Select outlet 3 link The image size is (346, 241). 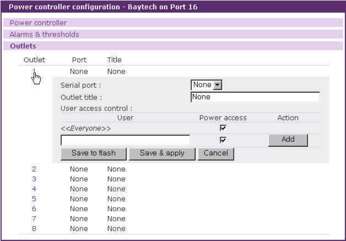coord(34,179)
